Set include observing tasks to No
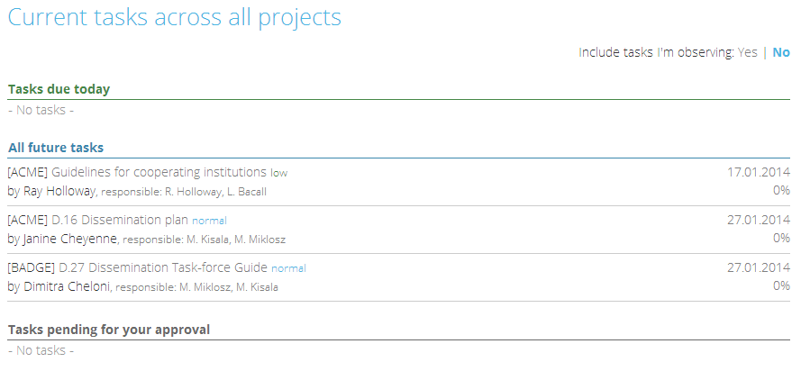This screenshot has height=371, width=801. pos(781,52)
